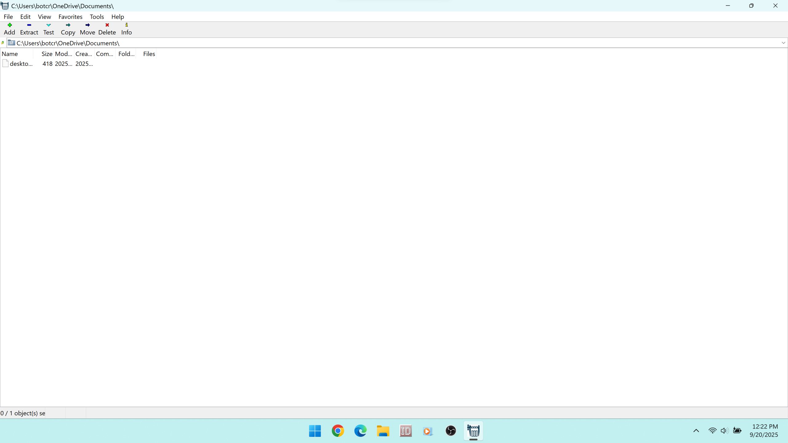
Task: Click the Copy toolbar icon
Action: tap(68, 25)
